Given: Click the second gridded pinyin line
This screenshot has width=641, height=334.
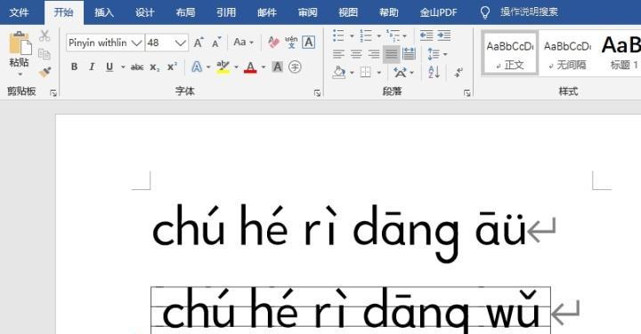Looking at the screenshot, I should click(x=351, y=310).
